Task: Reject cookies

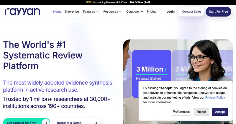Action: point(201,112)
